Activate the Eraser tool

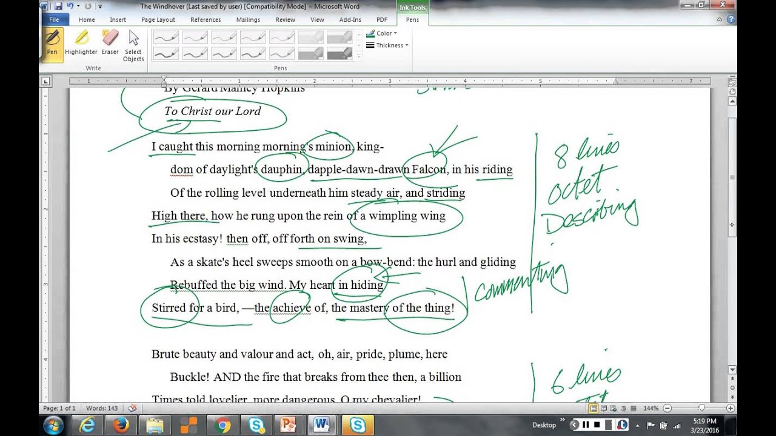(110, 43)
